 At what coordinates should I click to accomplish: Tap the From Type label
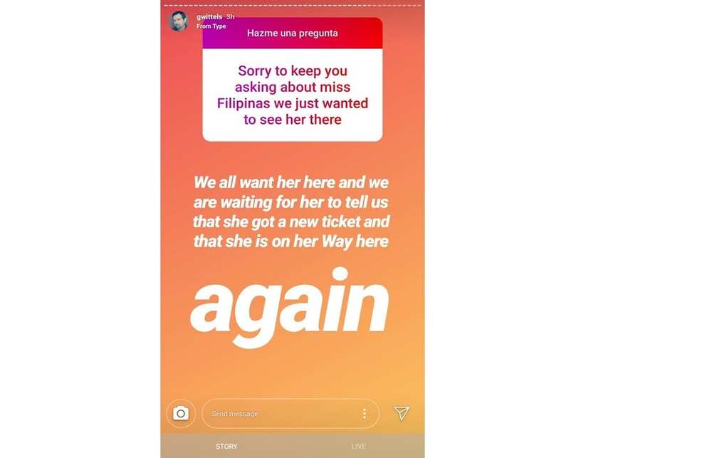point(211,26)
